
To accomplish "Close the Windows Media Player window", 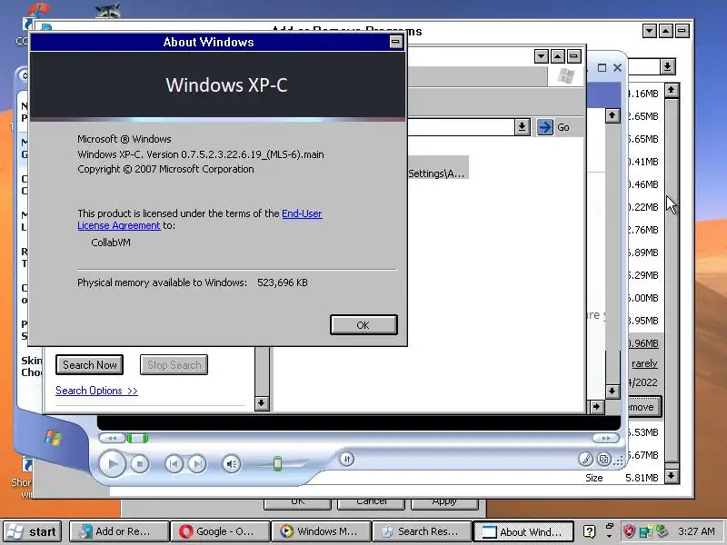I will [617, 67].
